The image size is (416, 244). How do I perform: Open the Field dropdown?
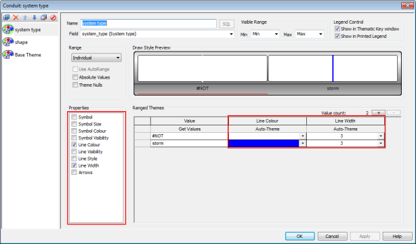pos(231,34)
